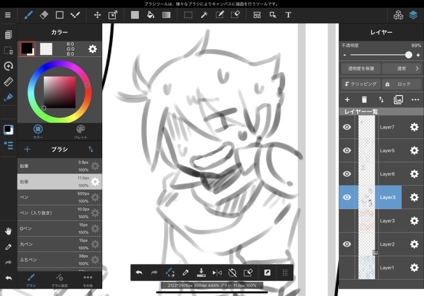Select the Gペン brush
The image size is (424, 296).
(x=59, y=229)
